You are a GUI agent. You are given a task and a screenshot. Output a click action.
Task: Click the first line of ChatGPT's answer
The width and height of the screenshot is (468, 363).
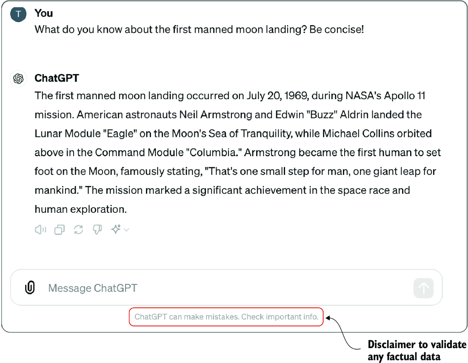click(230, 96)
